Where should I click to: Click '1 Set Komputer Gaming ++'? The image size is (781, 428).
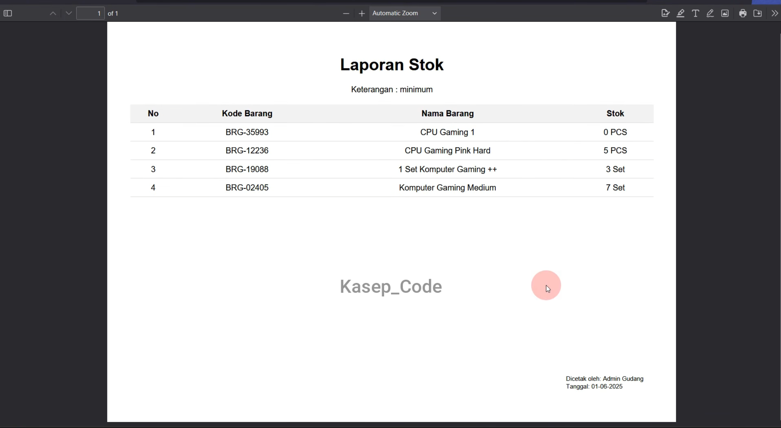[448, 169]
